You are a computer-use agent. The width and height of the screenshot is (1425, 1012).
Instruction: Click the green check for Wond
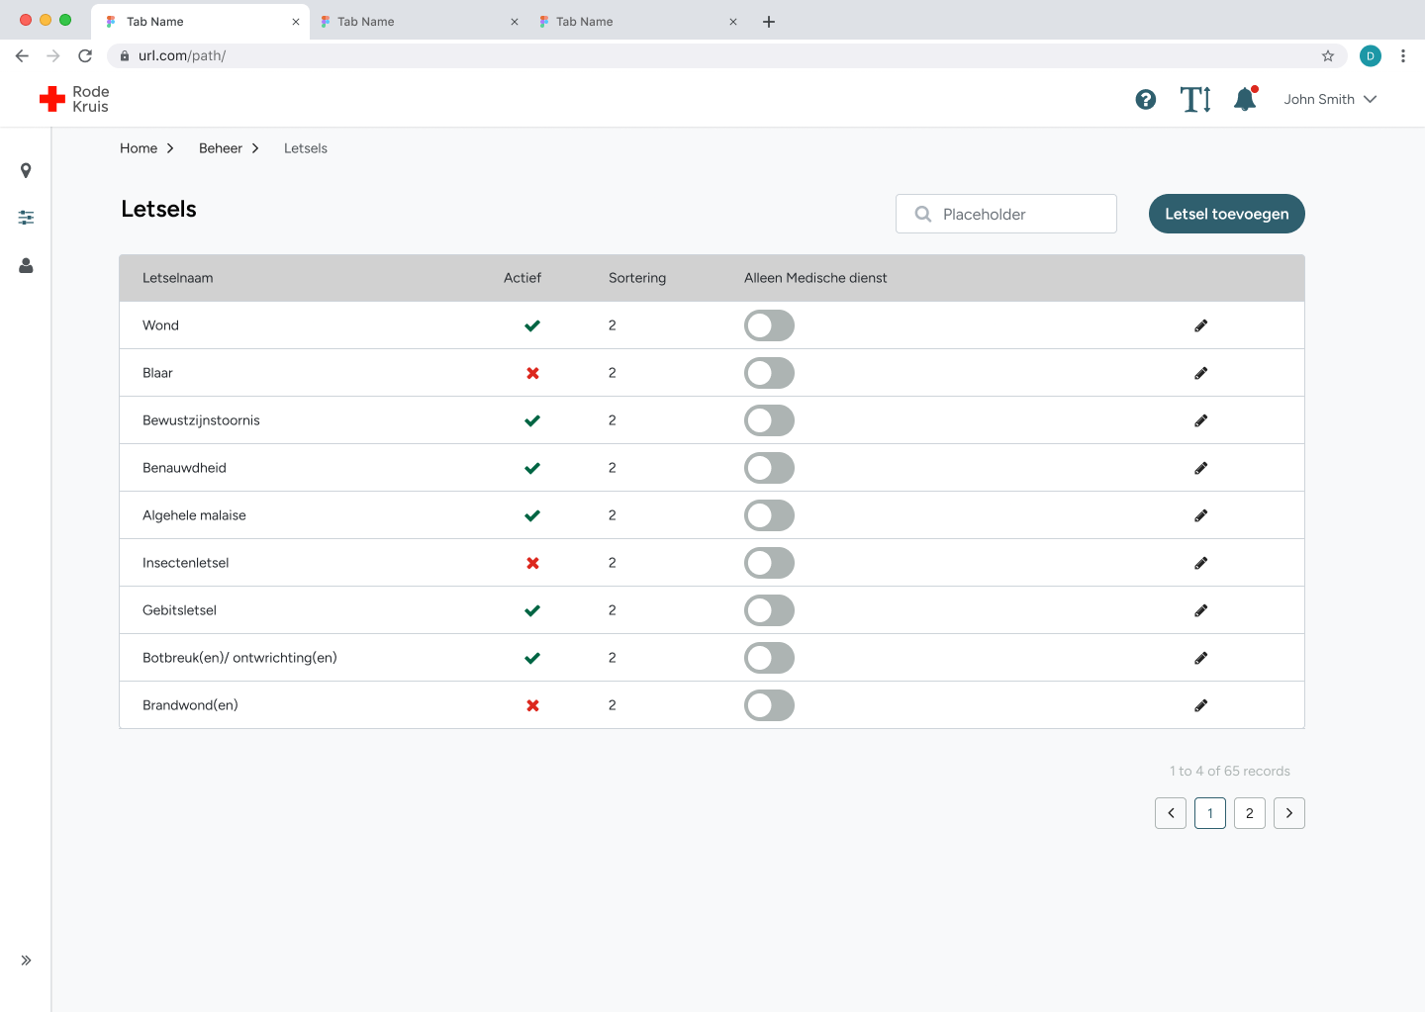pyautogui.click(x=532, y=325)
